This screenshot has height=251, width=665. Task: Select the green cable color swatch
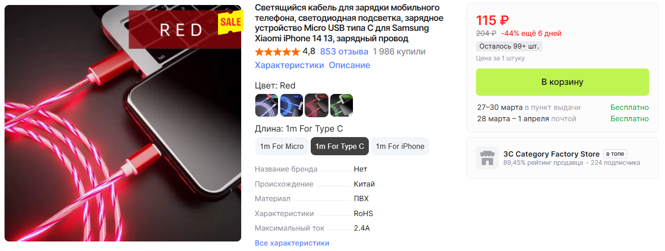pos(342,105)
